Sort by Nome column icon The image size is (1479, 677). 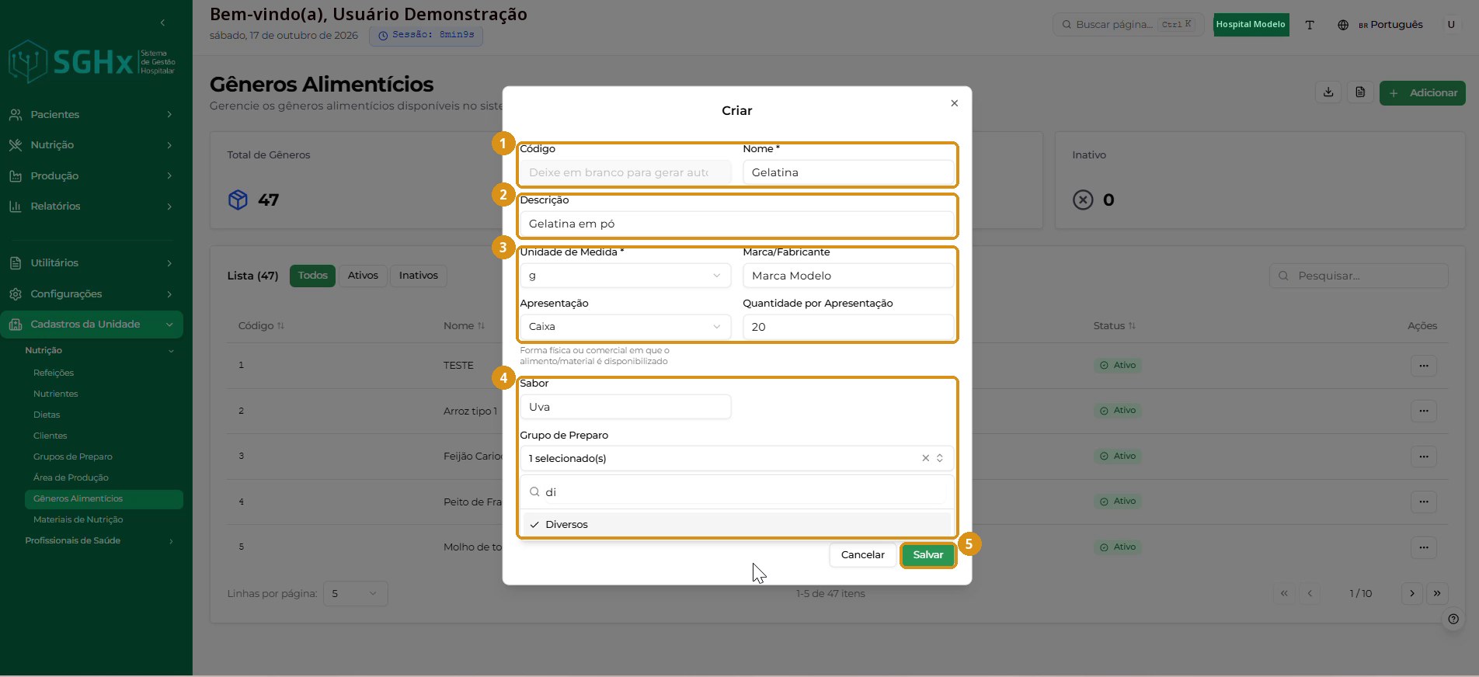(x=481, y=326)
